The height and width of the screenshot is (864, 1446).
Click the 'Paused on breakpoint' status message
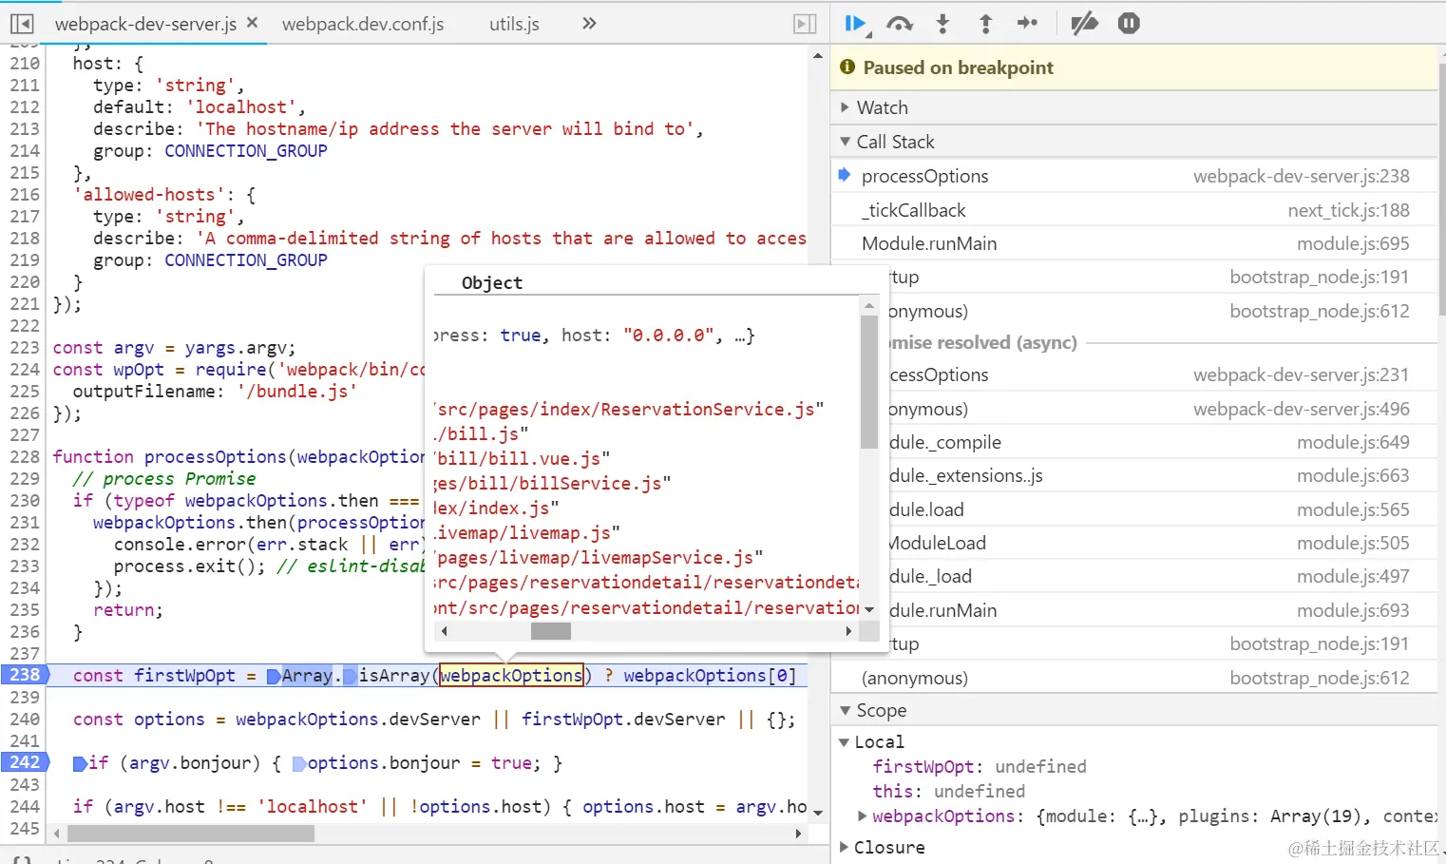pos(958,67)
